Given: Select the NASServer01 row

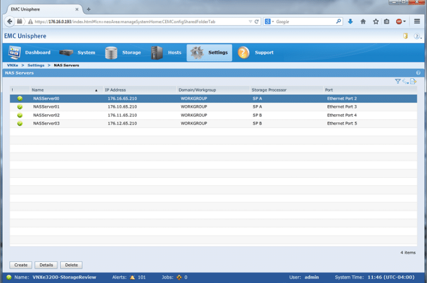Looking at the screenshot, I should tap(214, 107).
